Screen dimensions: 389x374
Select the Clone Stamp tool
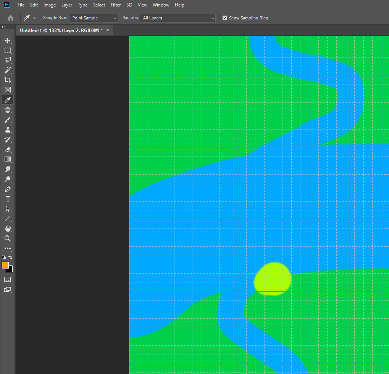[7, 130]
